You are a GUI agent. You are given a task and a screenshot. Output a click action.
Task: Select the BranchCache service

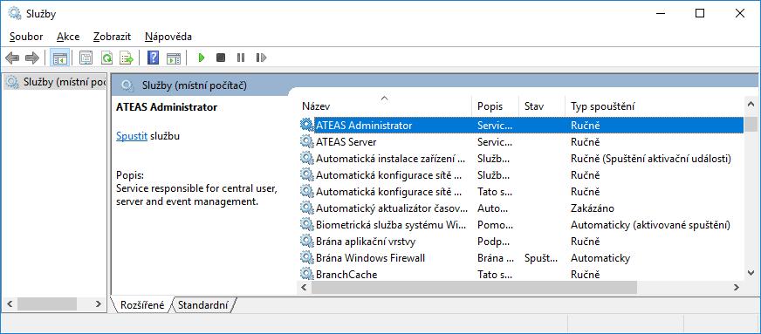click(346, 275)
